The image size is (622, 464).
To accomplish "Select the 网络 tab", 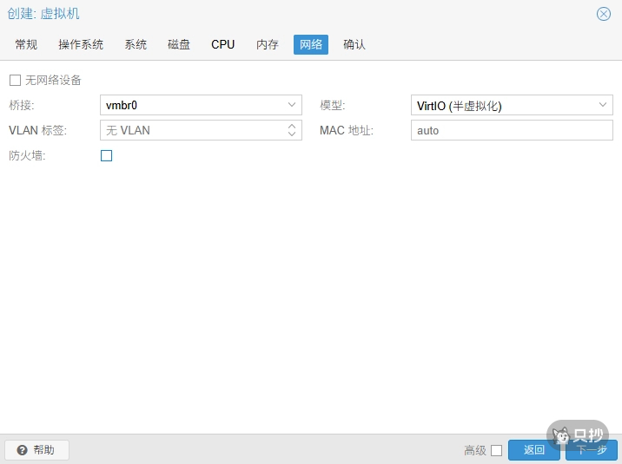I will pyautogui.click(x=311, y=44).
